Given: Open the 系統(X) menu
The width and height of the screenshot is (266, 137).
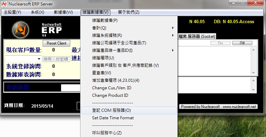Looking at the screenshot, I should [x=38, y=12].
